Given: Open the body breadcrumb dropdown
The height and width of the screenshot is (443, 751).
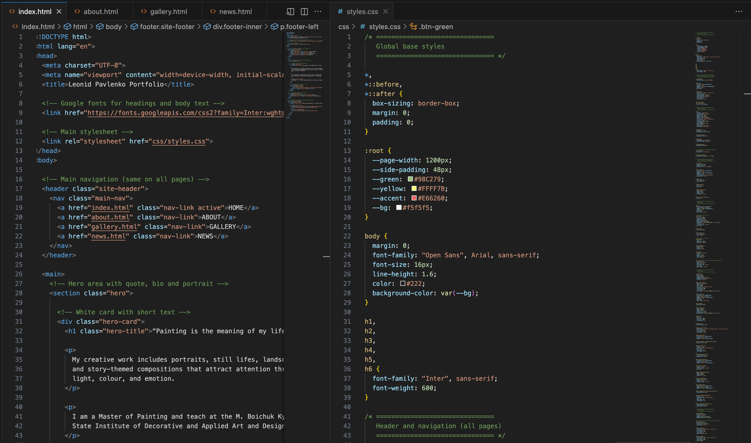Looking at the screenshot, I should coord(113,27).
